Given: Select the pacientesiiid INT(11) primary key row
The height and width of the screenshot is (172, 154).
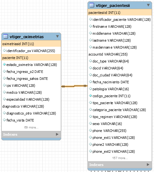Looking at the screenshot, I should click(x=120, y=13).
